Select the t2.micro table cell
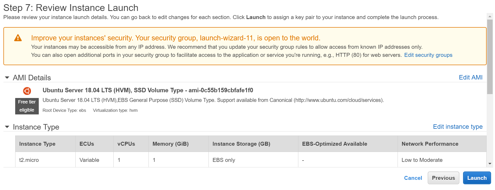Viewport: 495px width, 190px height. tap(45, 160)
